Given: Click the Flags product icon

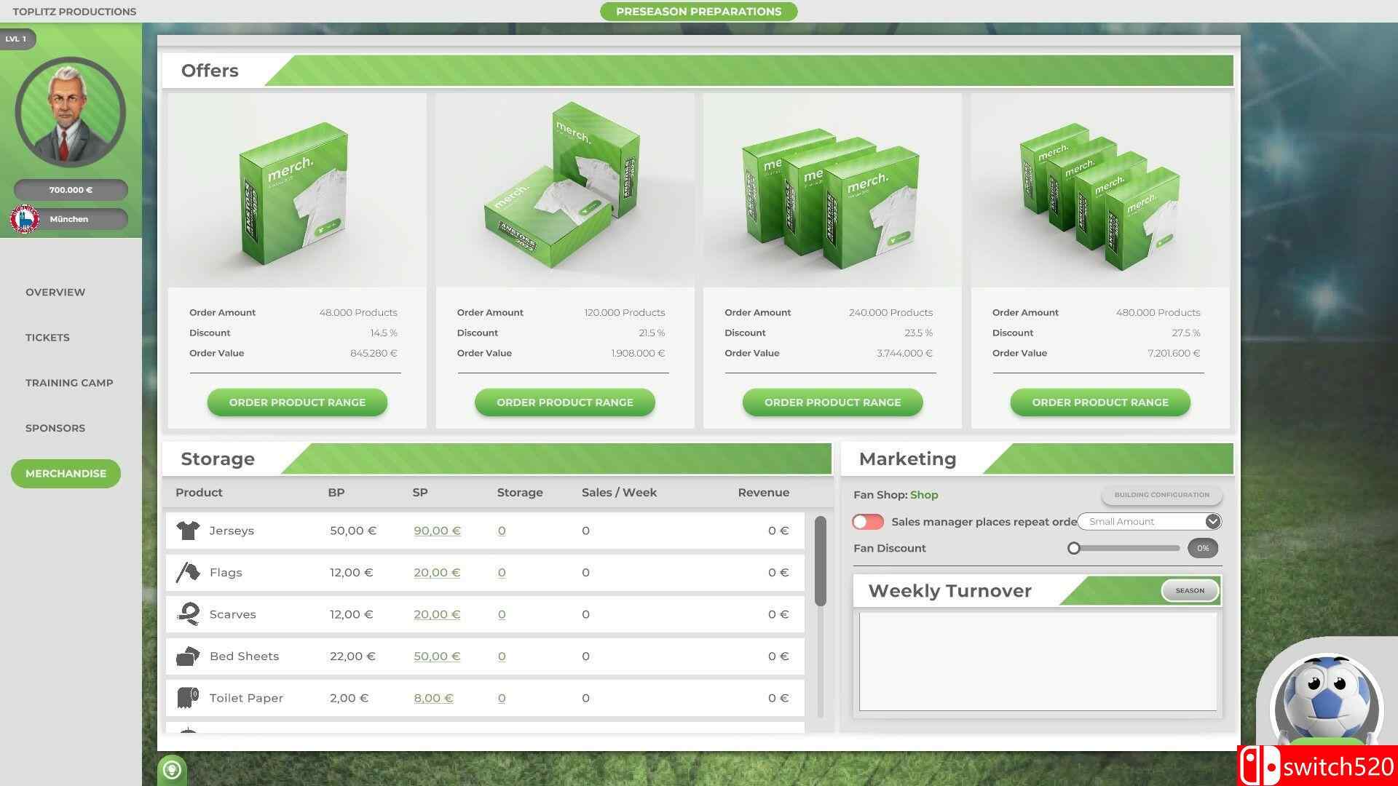Looking at the screenshot, I should point(188,573).
